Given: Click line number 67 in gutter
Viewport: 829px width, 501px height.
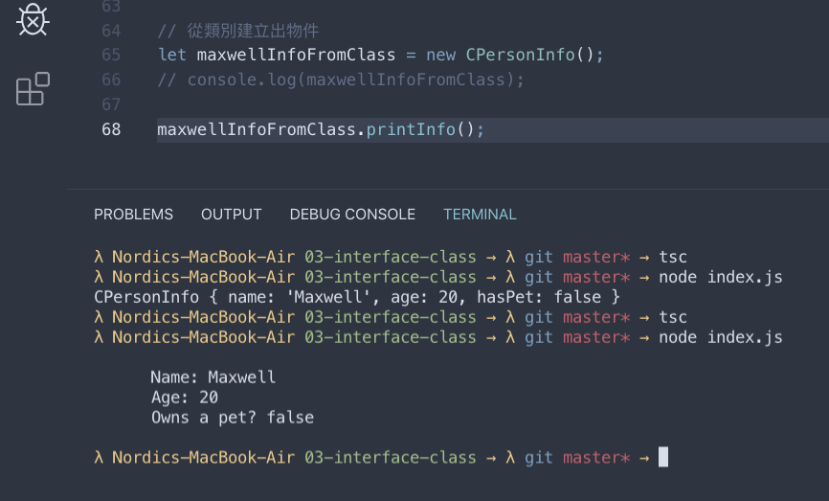Looking at the screenshot, I should point(111,104).
